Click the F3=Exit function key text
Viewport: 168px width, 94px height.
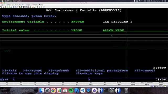[9, 70]
